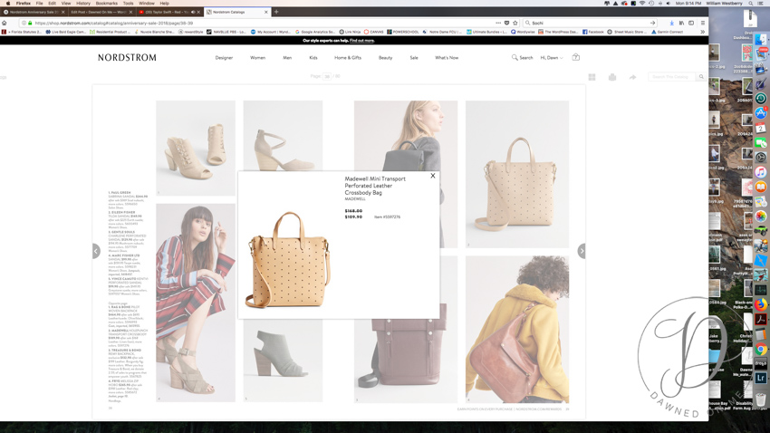This screenshot has width=770, height=433.
Task: Share the catalog using the arrow icon
Action: 632,77
